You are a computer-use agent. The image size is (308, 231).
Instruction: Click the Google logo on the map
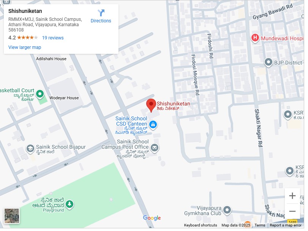(152, 218)
